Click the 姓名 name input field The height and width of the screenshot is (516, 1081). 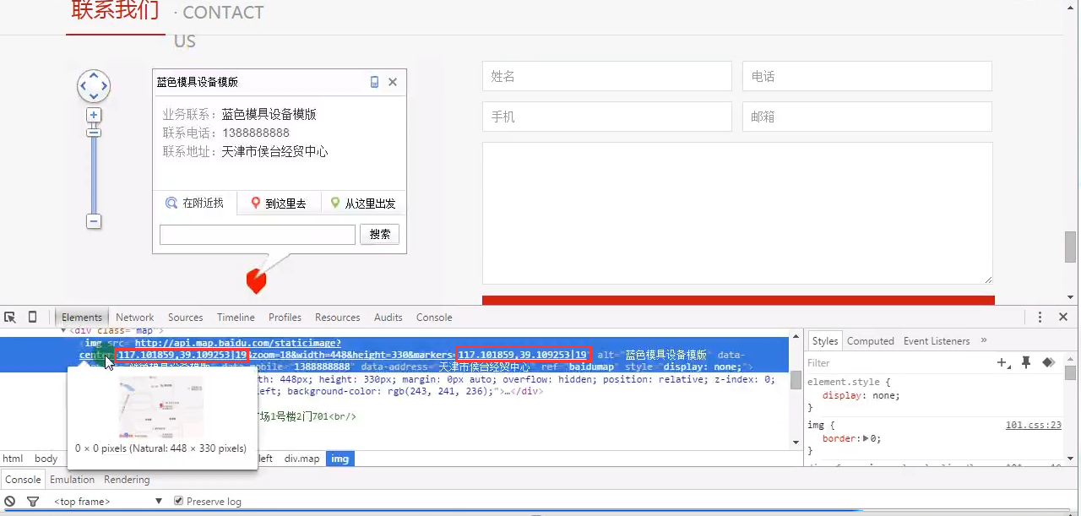[606, 76]
